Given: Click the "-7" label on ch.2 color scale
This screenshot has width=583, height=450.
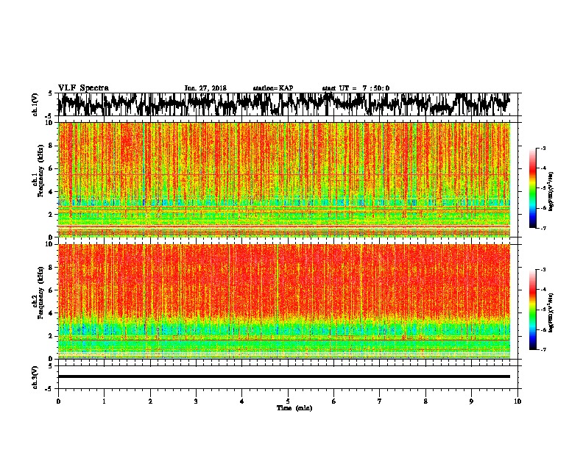Looking at the screenshot, I should [543, 349].
